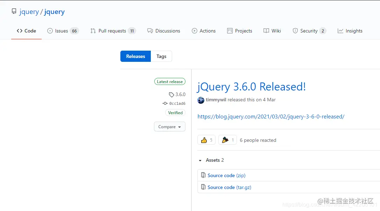Click the commit icon beside 0cc1ad6
This screenshot has height=211, width=380.
[x=165, y=103]
